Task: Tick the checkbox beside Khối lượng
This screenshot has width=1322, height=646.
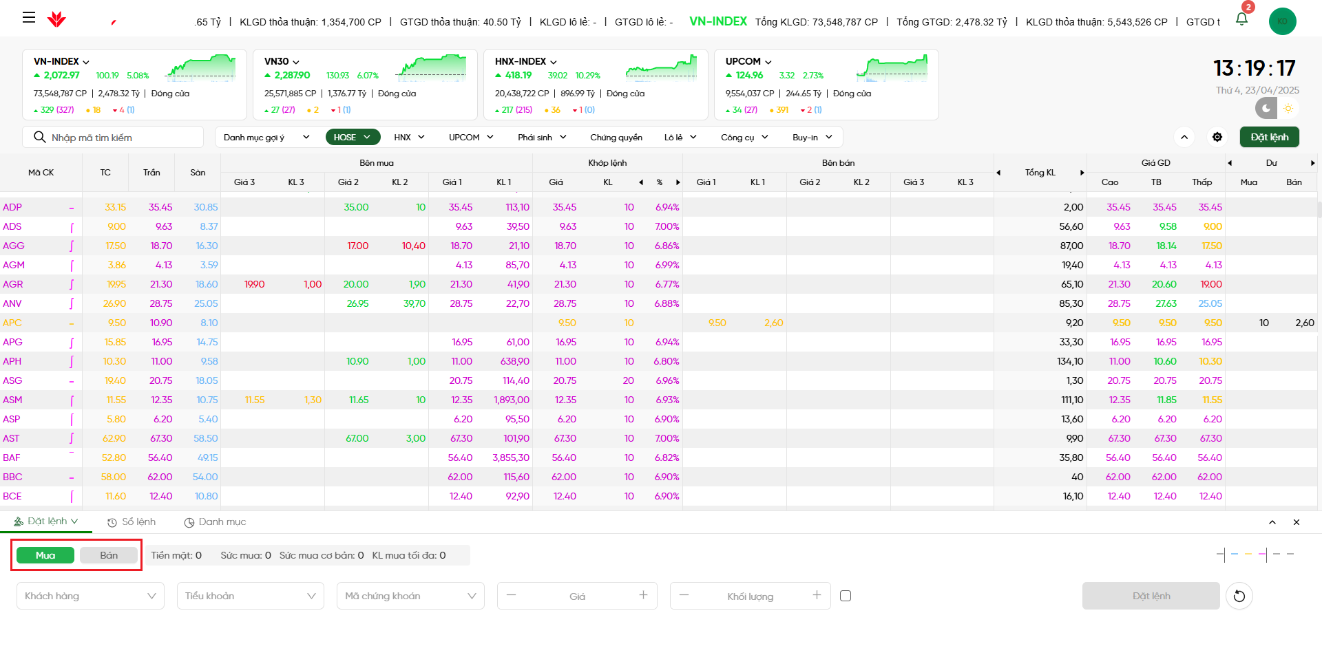Action: (846, 596)
